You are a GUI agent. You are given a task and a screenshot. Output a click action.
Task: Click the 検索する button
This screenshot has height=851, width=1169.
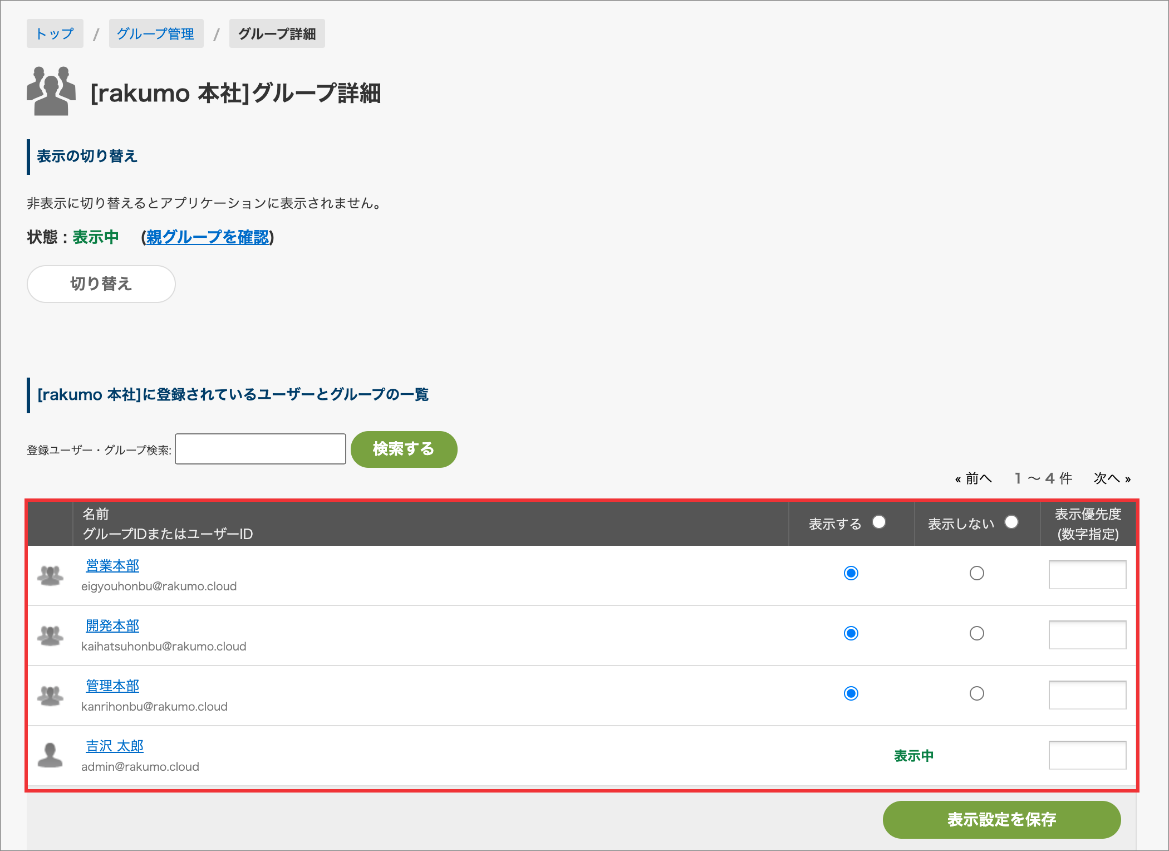pos(404,449)
